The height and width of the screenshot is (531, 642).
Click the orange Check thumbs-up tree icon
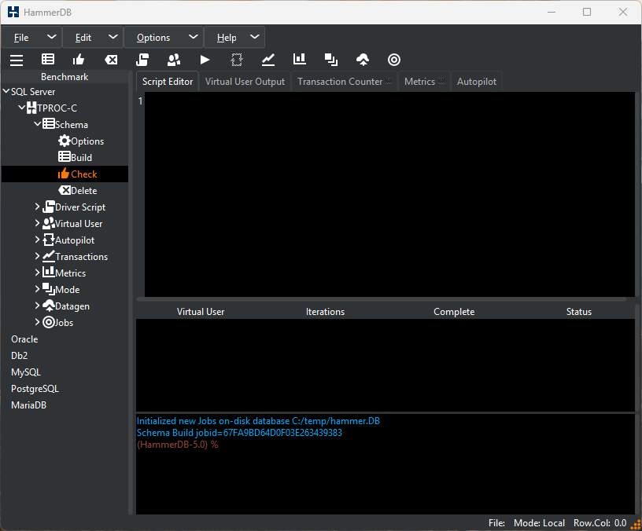[64, 174]
